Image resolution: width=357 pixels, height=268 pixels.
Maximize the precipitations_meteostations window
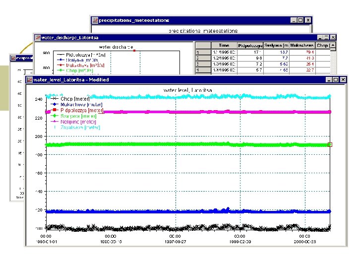[300, 20]
